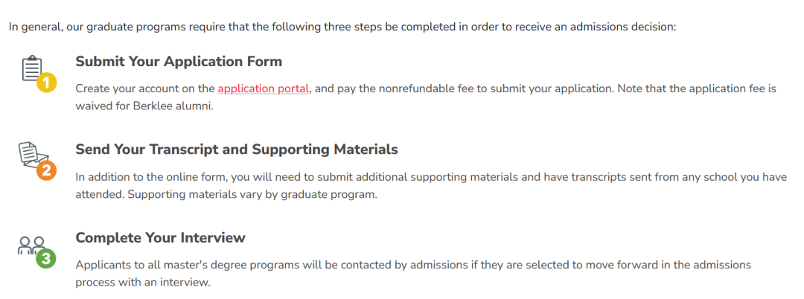Click the orange number 2 badge
Image resolution: width=804 pixels, height=299 pixels.
click(x=47, y=170)
